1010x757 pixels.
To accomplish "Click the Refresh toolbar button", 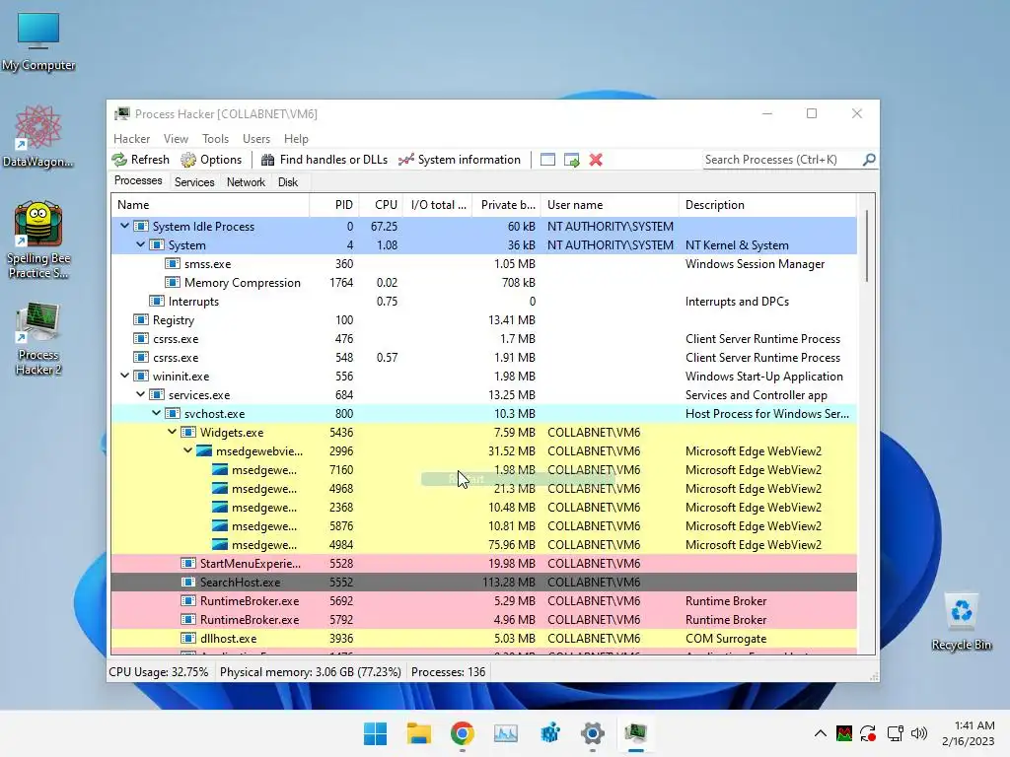I will coord(140,160).
